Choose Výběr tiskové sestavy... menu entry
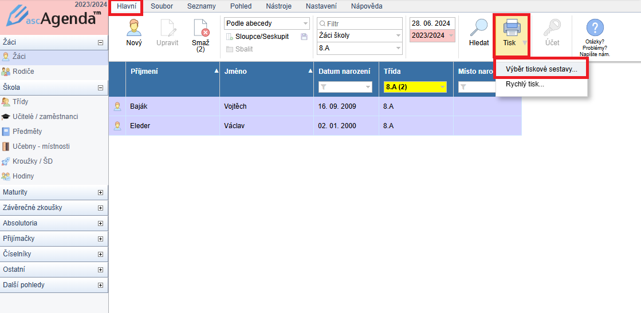641x313 pixels. (541, 69)
